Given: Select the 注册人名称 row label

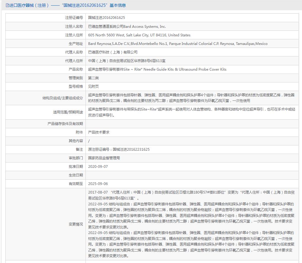Looking at the screenshot, I should click(74, 26).
